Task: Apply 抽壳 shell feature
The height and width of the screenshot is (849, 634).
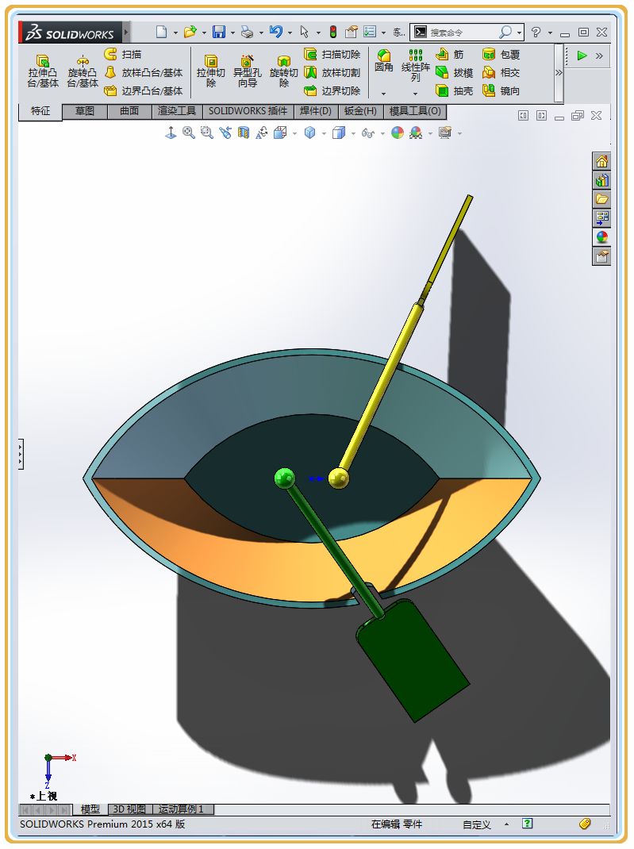Action: [455, 91]
